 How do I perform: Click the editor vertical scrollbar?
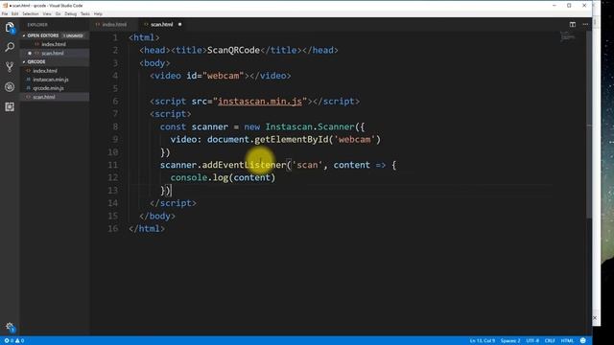[588, 126]
